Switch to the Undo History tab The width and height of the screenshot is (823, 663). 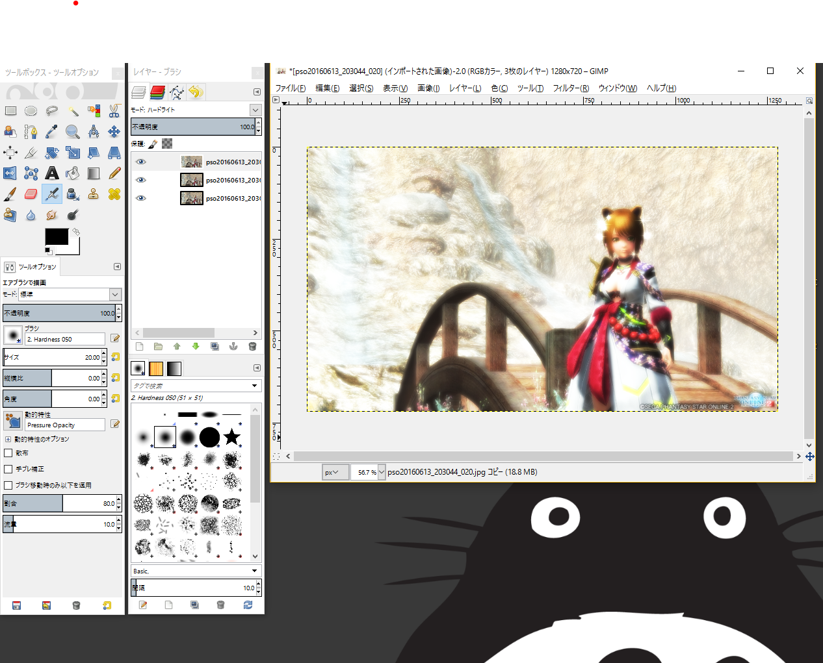pyautogui.click(x=196, y=92)
